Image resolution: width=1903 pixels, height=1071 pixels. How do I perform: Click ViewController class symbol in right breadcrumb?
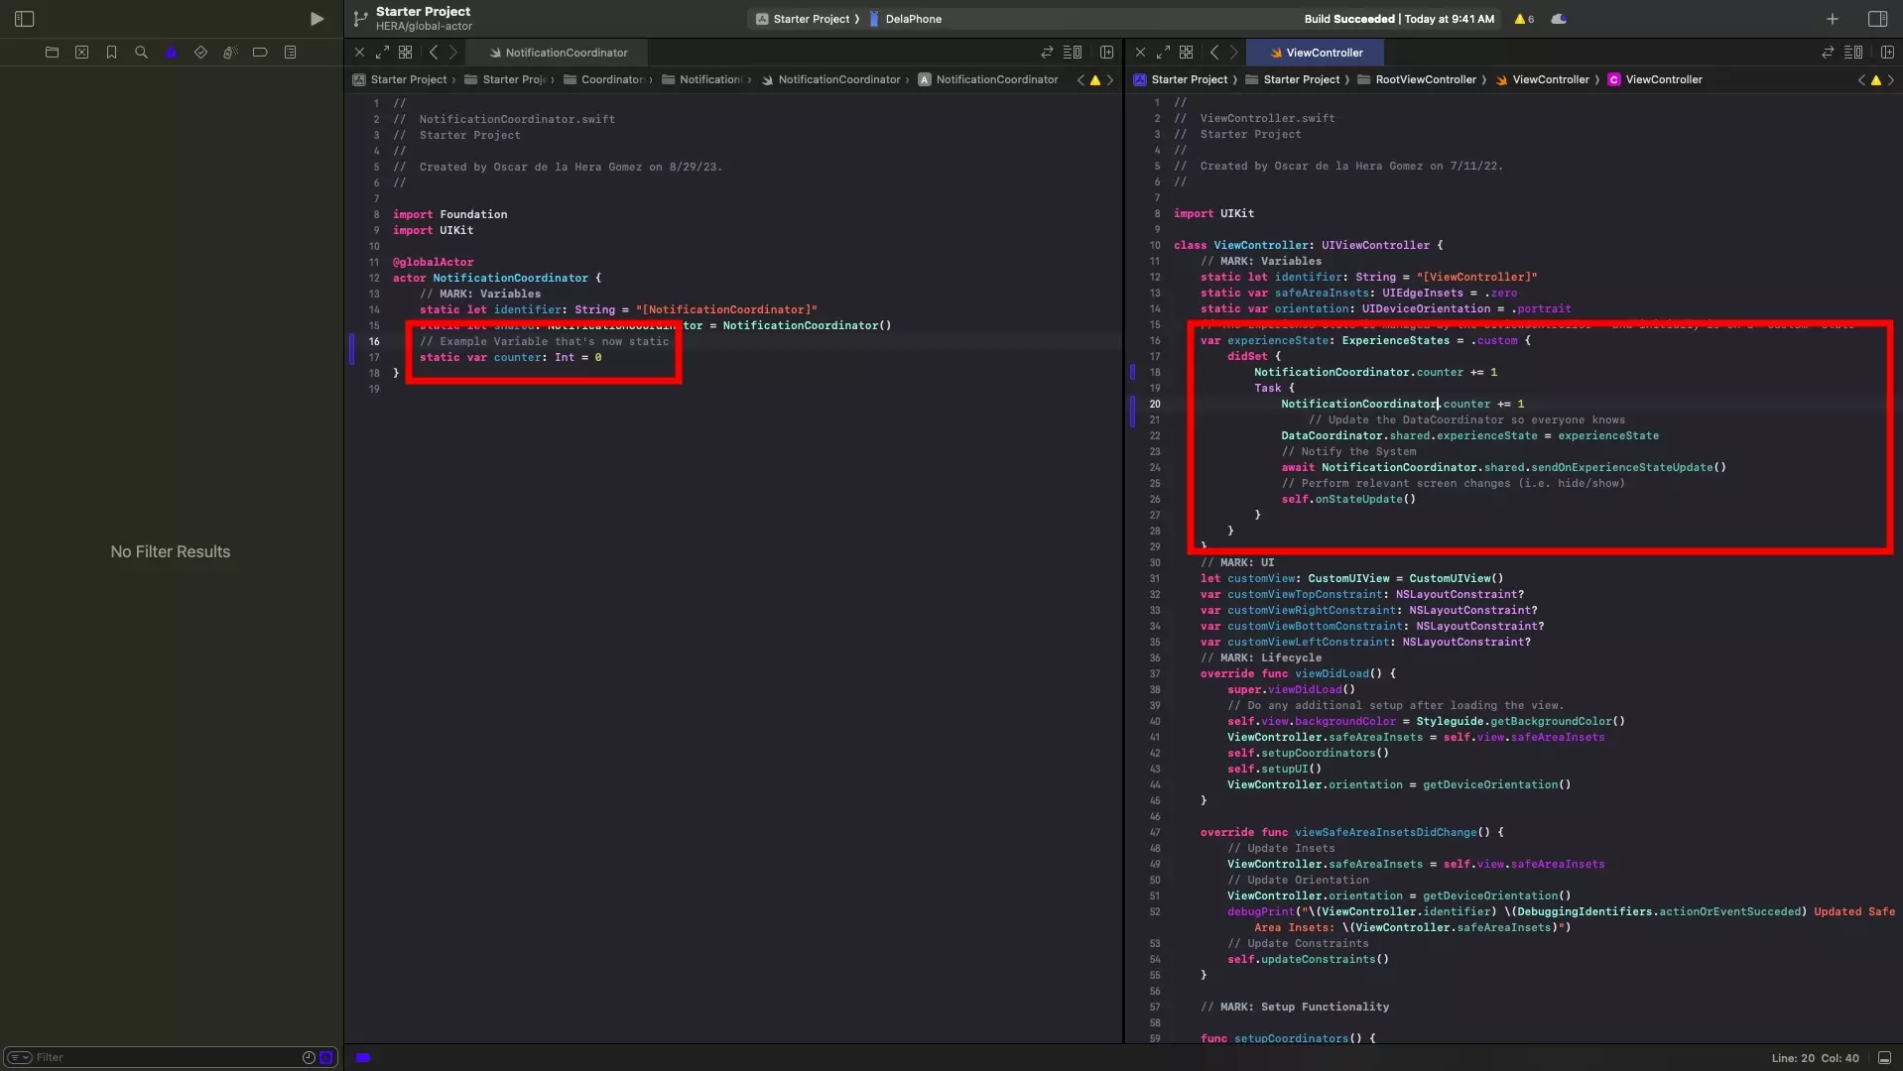(1655, 79)
